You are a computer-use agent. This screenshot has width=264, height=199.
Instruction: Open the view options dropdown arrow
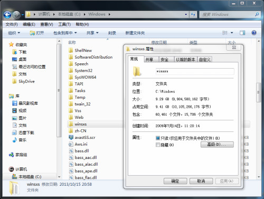(232, 33)
